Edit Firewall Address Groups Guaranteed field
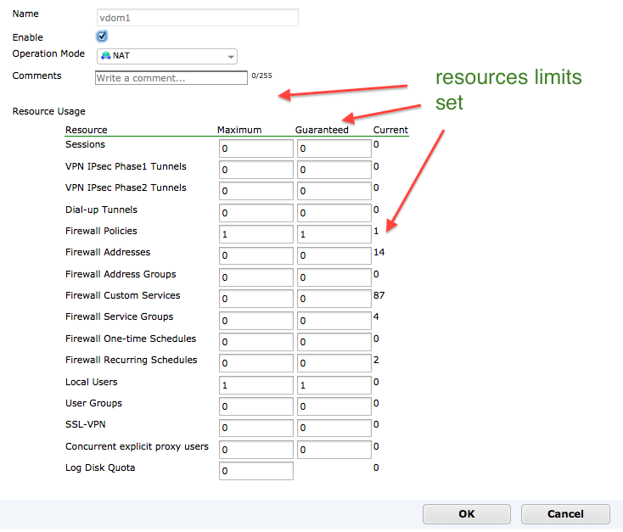This screenshot has height=532, width=623. click(334, 277)
